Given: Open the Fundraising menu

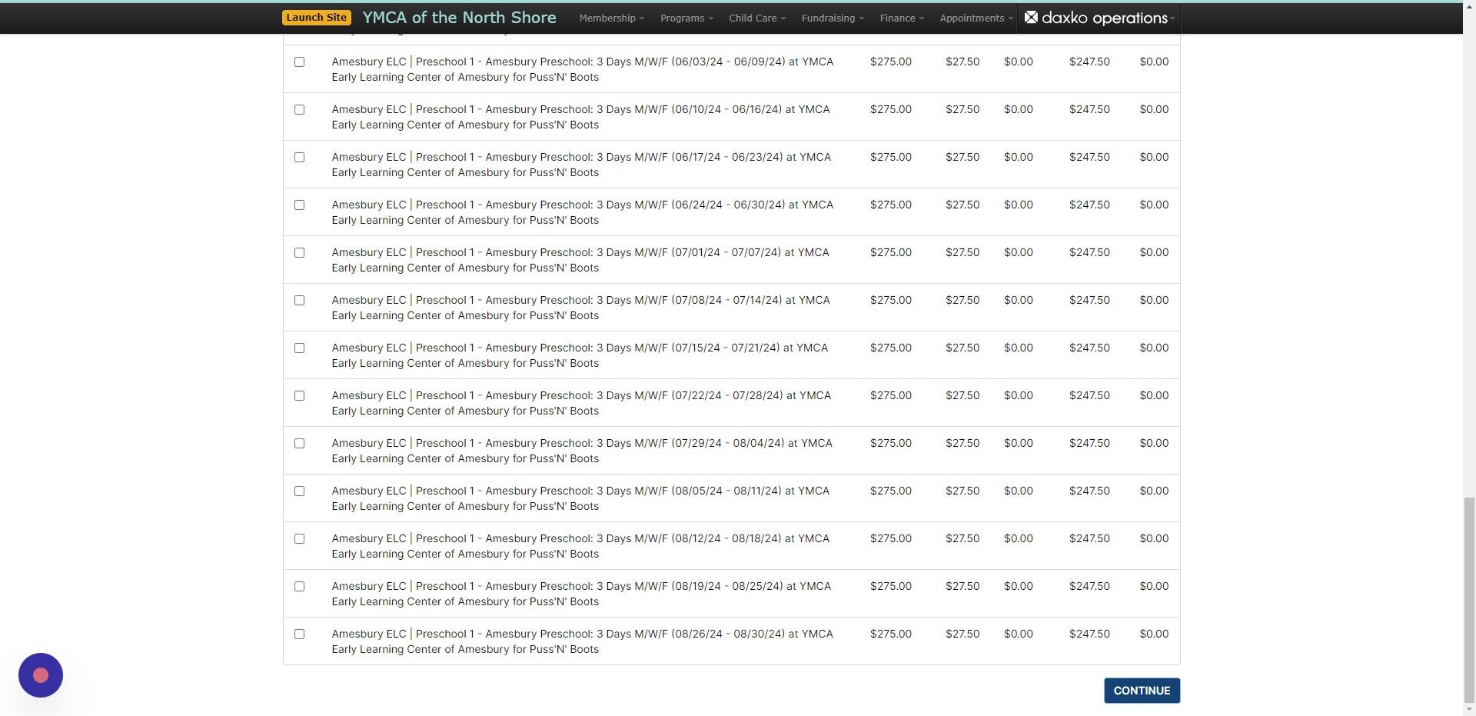Looking at the screenshot, I should [x=830, y=18].
